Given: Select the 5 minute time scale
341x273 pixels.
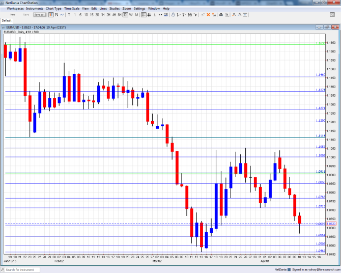Looking at the screenshot, I should click(x=80, y=15).
